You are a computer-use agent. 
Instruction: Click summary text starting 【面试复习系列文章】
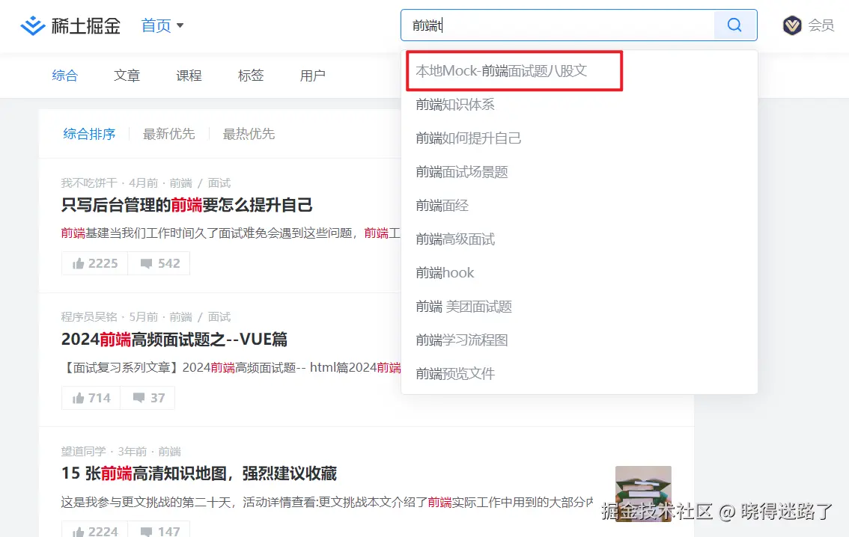coord(231,368)
